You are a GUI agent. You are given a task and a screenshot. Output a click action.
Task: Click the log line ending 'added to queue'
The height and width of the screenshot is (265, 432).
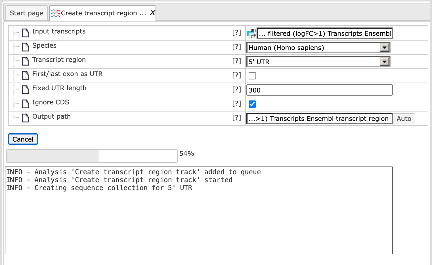pyautogui.click(x=134, y=172)
